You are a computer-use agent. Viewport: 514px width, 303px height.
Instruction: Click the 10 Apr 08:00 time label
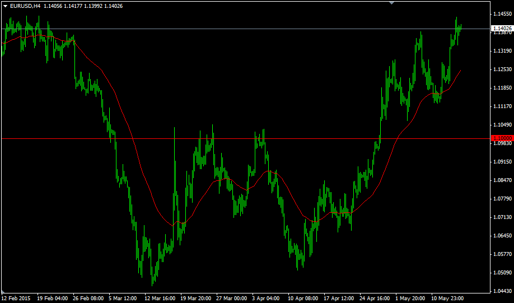(x=303, y=299)
